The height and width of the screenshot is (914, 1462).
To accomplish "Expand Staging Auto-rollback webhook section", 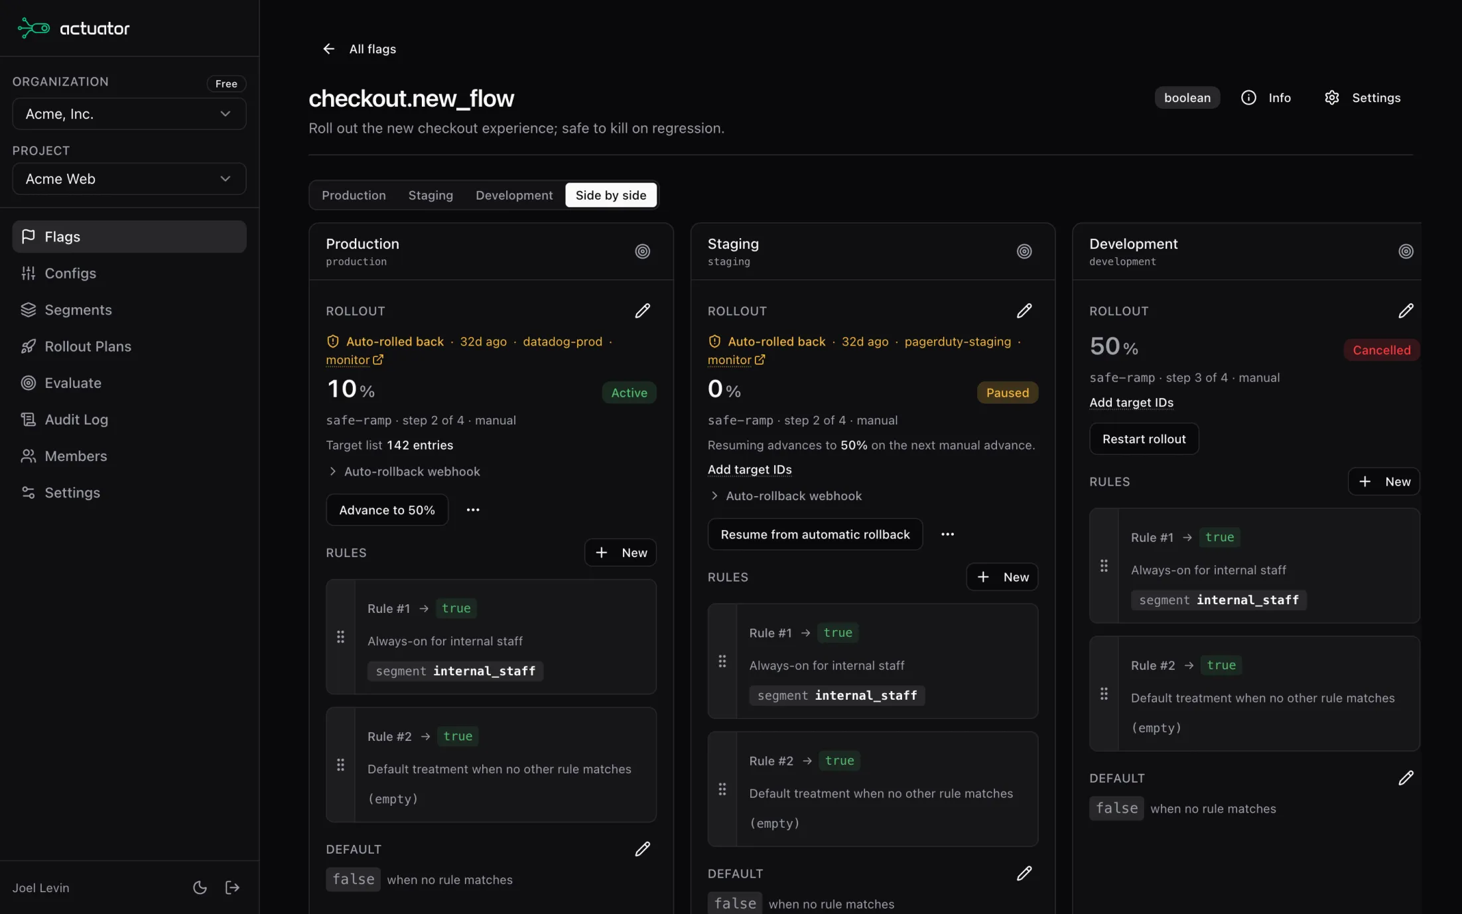I will 785,495.
